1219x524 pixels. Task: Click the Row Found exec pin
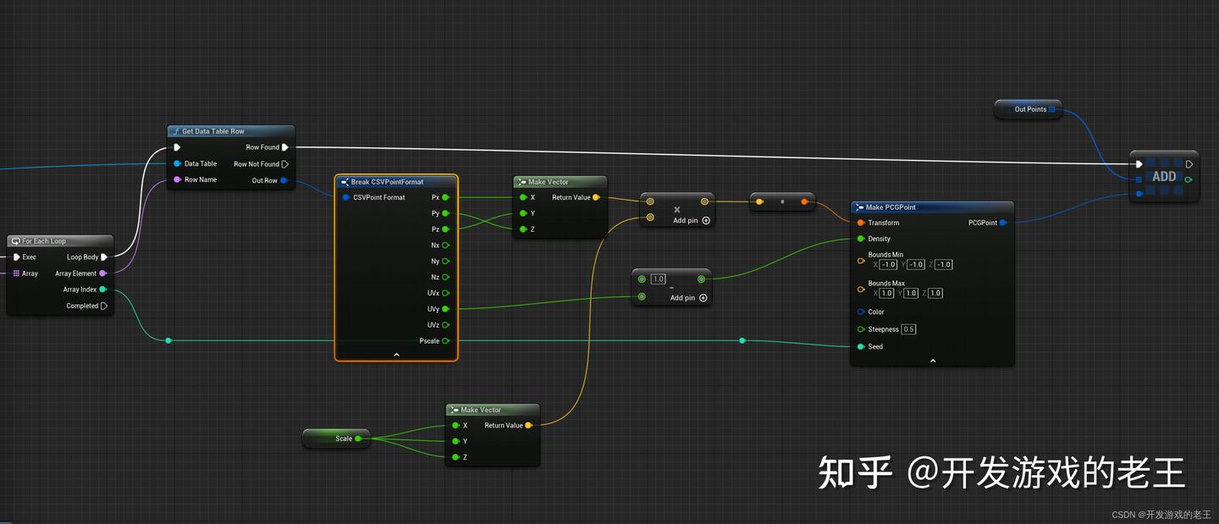285,146
